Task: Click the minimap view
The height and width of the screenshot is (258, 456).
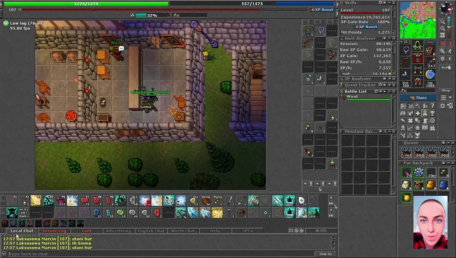Action: click(x=418, y=20)
